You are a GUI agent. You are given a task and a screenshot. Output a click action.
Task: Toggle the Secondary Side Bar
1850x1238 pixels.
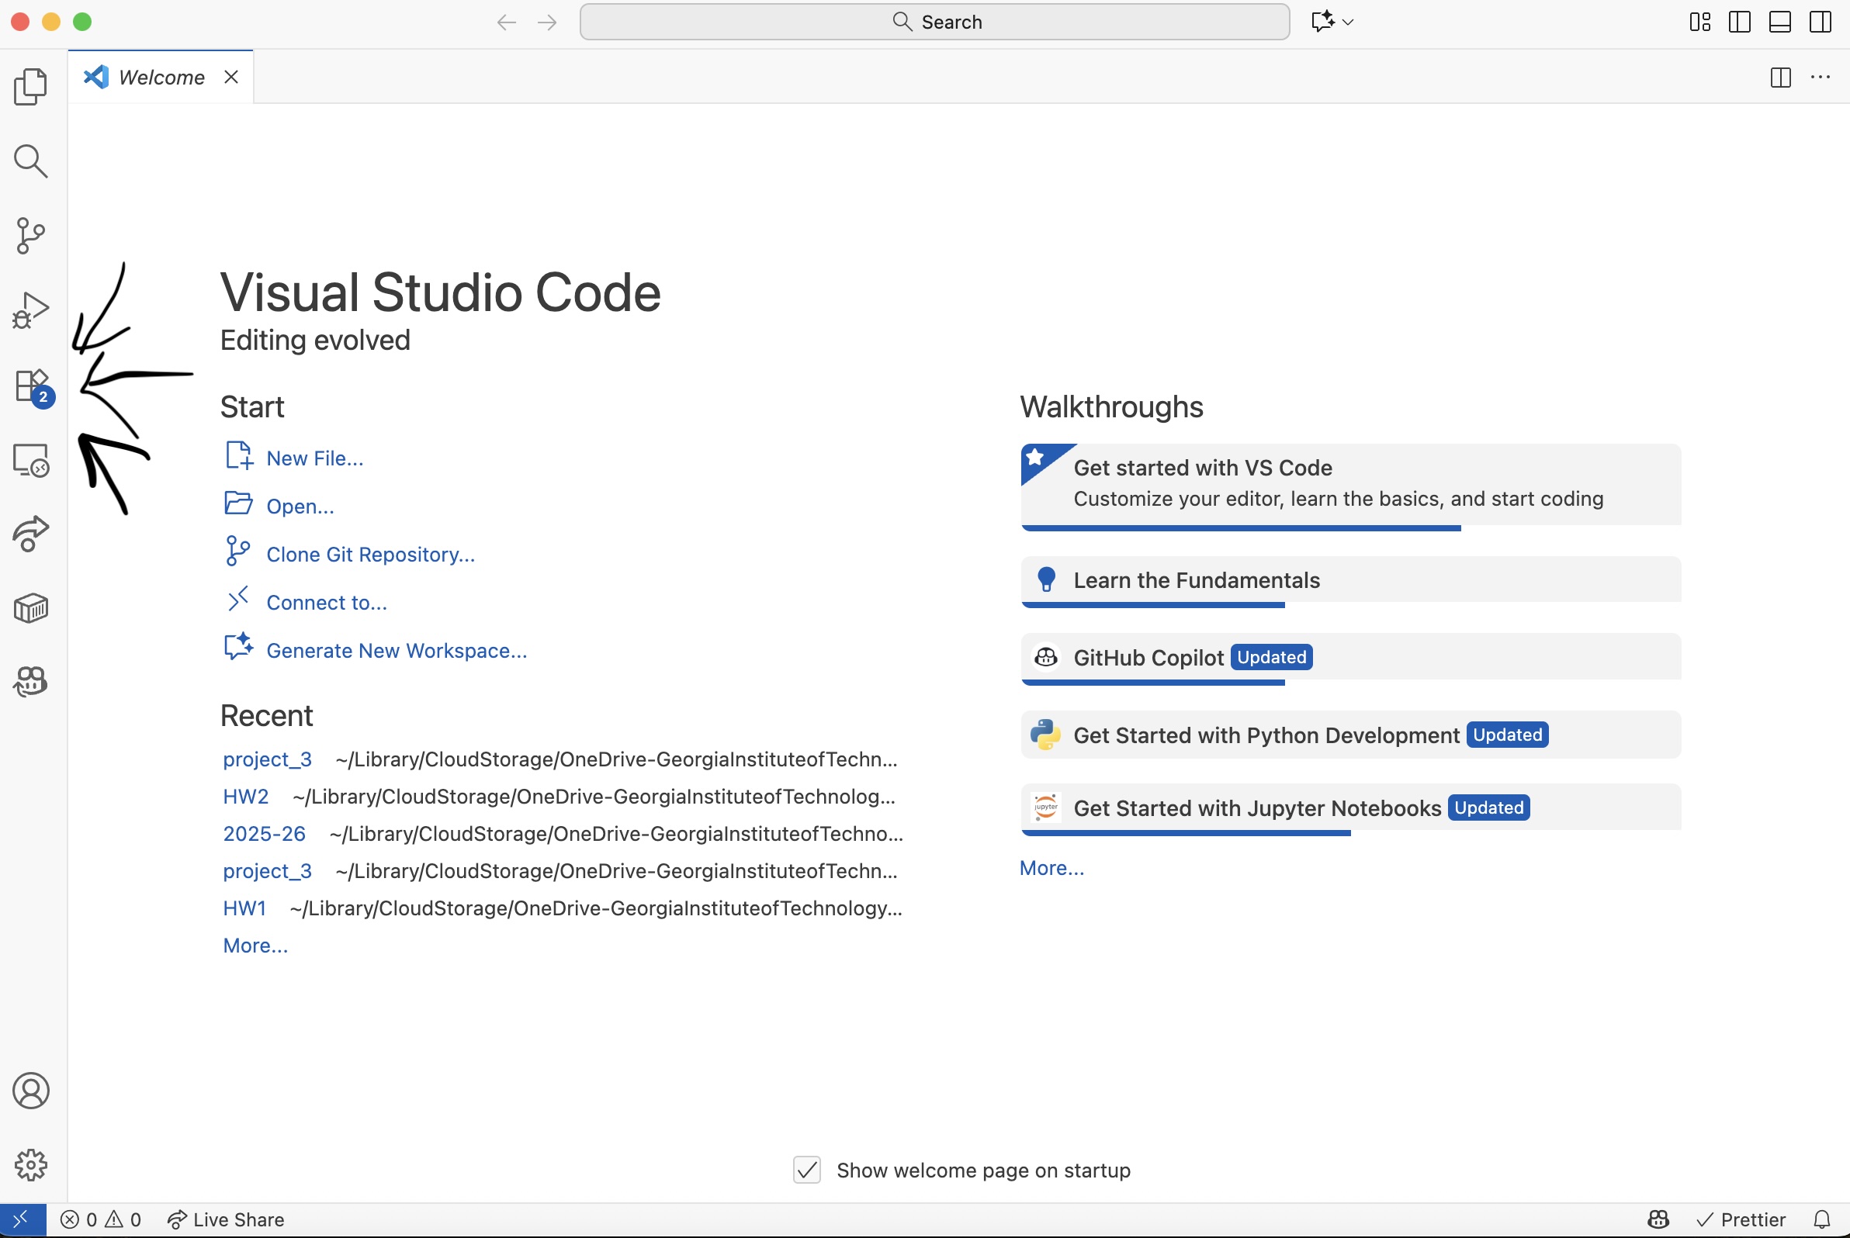click(x=1821, y=22)
